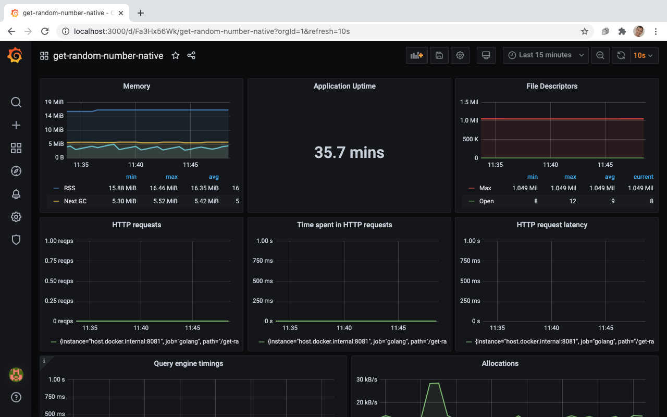Open the Search dashboards icon in sidebar
Viewport: 667px width, 417px height.
[16, 102]
